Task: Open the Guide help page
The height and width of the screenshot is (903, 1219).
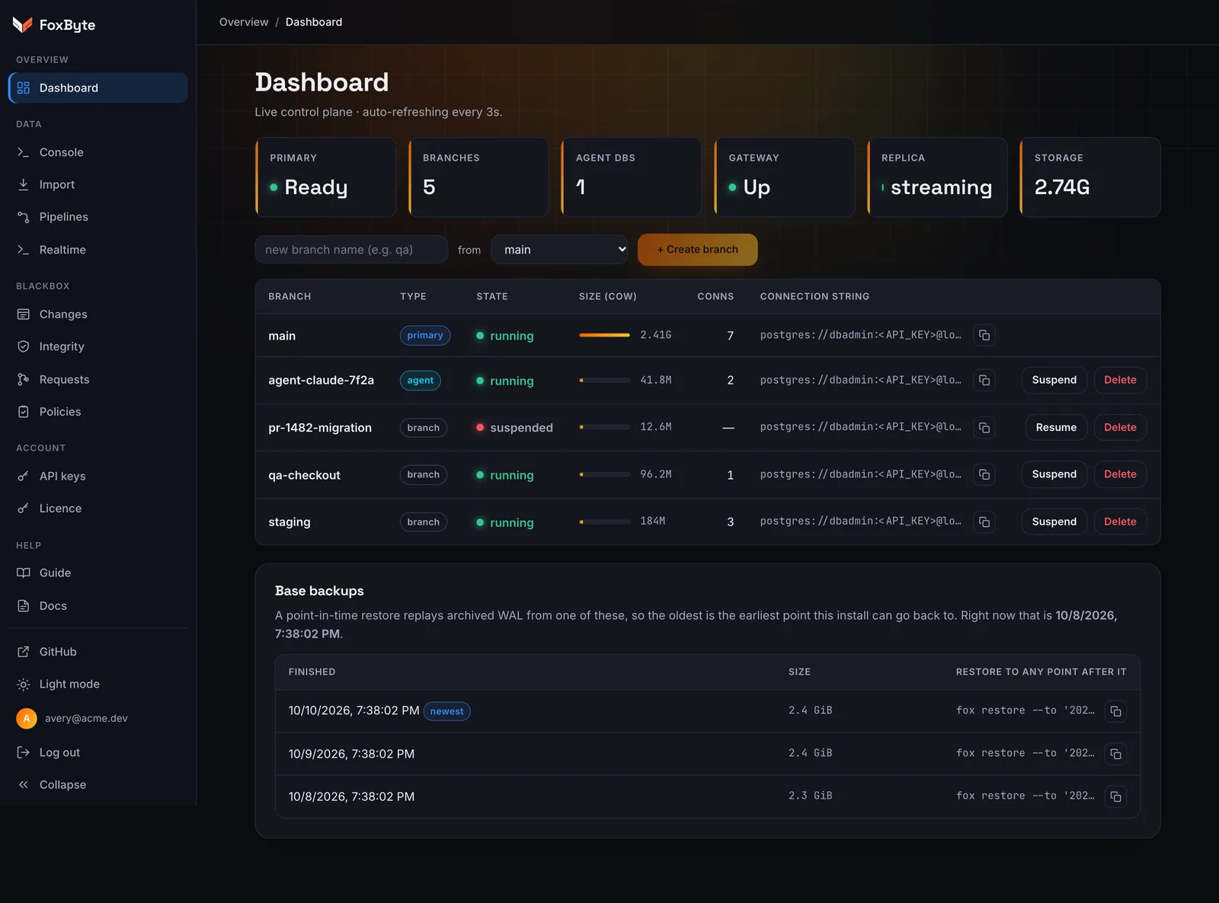Action: [98, 573]
